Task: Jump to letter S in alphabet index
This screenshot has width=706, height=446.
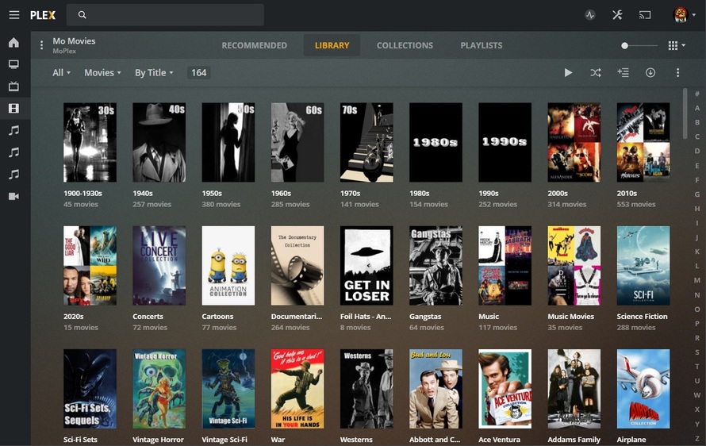Action: [696, 352]
